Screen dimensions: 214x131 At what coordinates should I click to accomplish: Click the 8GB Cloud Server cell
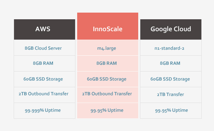45,48
